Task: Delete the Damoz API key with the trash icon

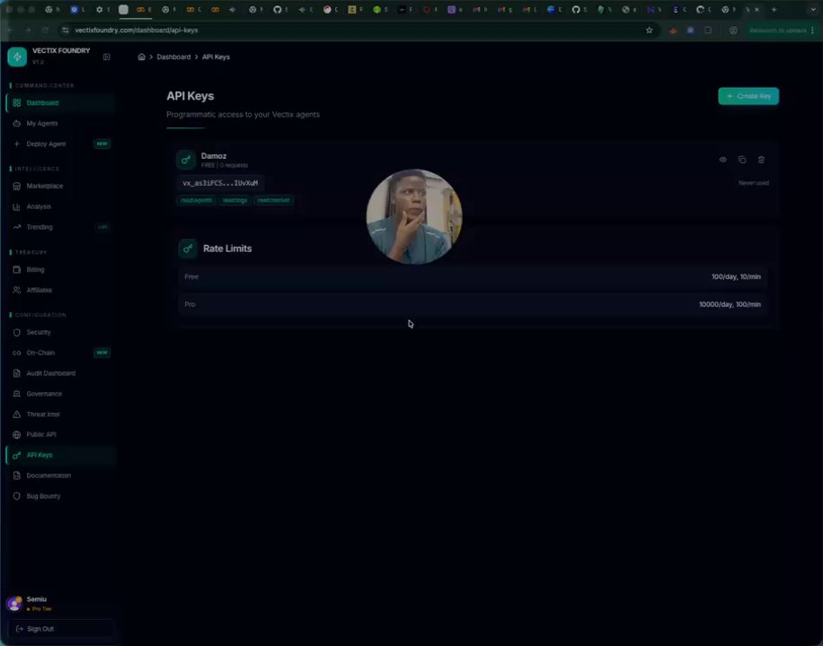Action: (x=761, y=160)
